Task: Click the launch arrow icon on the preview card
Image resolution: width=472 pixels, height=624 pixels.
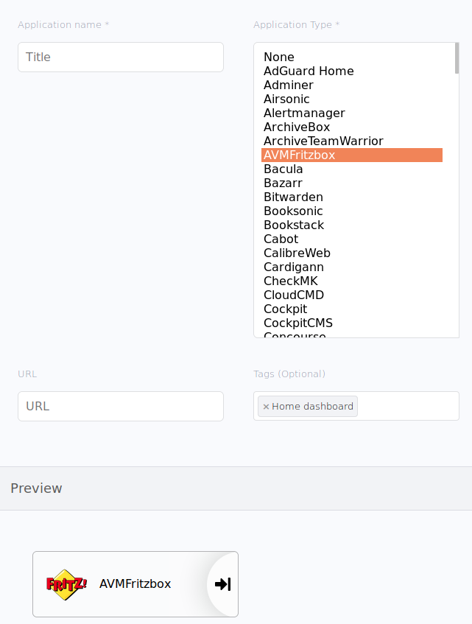Action: [221, 583]
